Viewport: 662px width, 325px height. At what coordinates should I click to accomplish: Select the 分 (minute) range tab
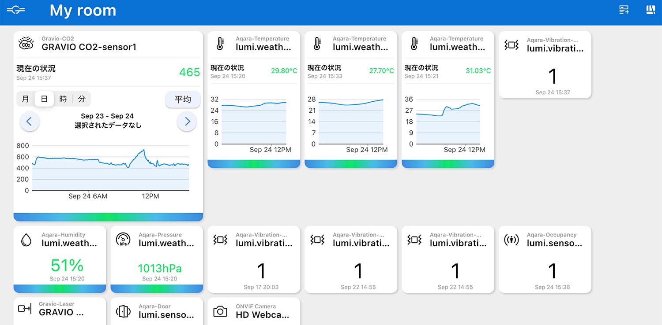click(82, 99)
